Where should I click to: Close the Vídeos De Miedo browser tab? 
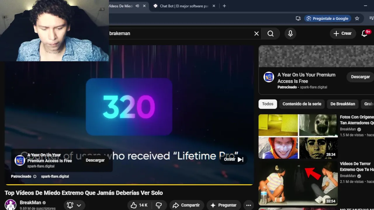(x=144, y=6)
